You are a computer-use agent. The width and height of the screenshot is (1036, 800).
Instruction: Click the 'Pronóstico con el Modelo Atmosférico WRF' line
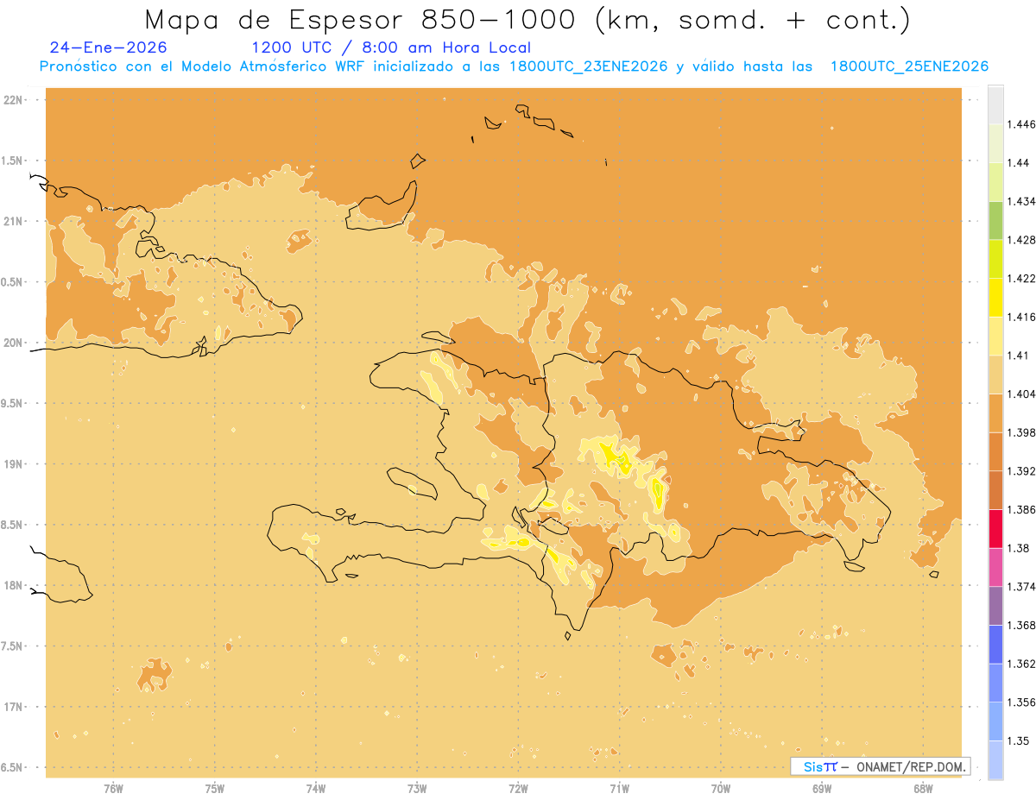pos(514,66)
